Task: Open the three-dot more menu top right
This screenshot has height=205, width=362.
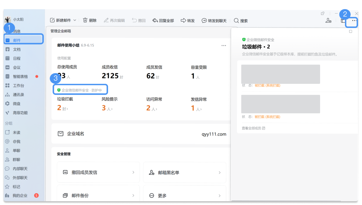Action: (354, 20)
